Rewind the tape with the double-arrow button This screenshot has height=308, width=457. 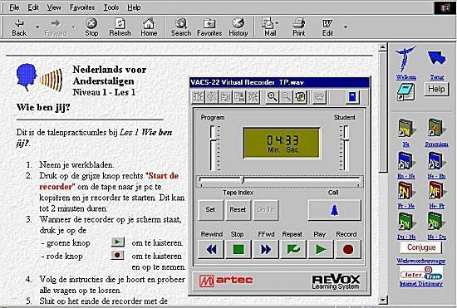pos(211,249)
